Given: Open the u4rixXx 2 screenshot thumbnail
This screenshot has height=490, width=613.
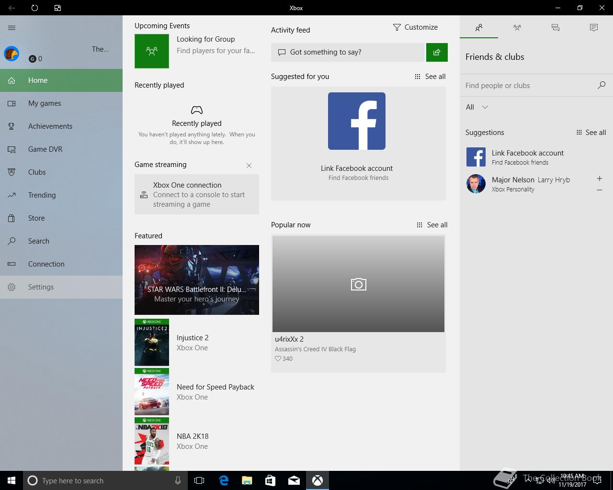Looking at the screenshot, I should 358,284.
